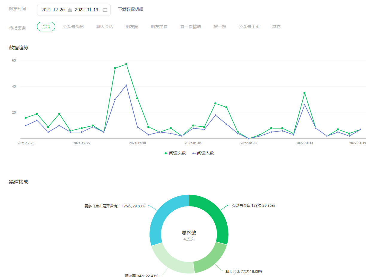Toggle the 阅读次数 legend series
378x277 pixels.
tap(175, 153)
